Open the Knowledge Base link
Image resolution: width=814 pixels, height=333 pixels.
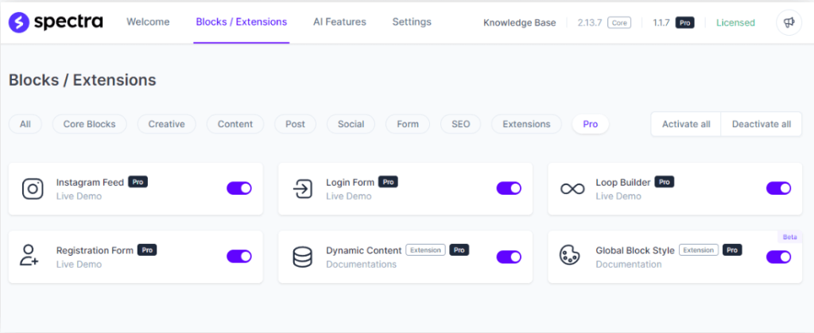click(519, 23)
